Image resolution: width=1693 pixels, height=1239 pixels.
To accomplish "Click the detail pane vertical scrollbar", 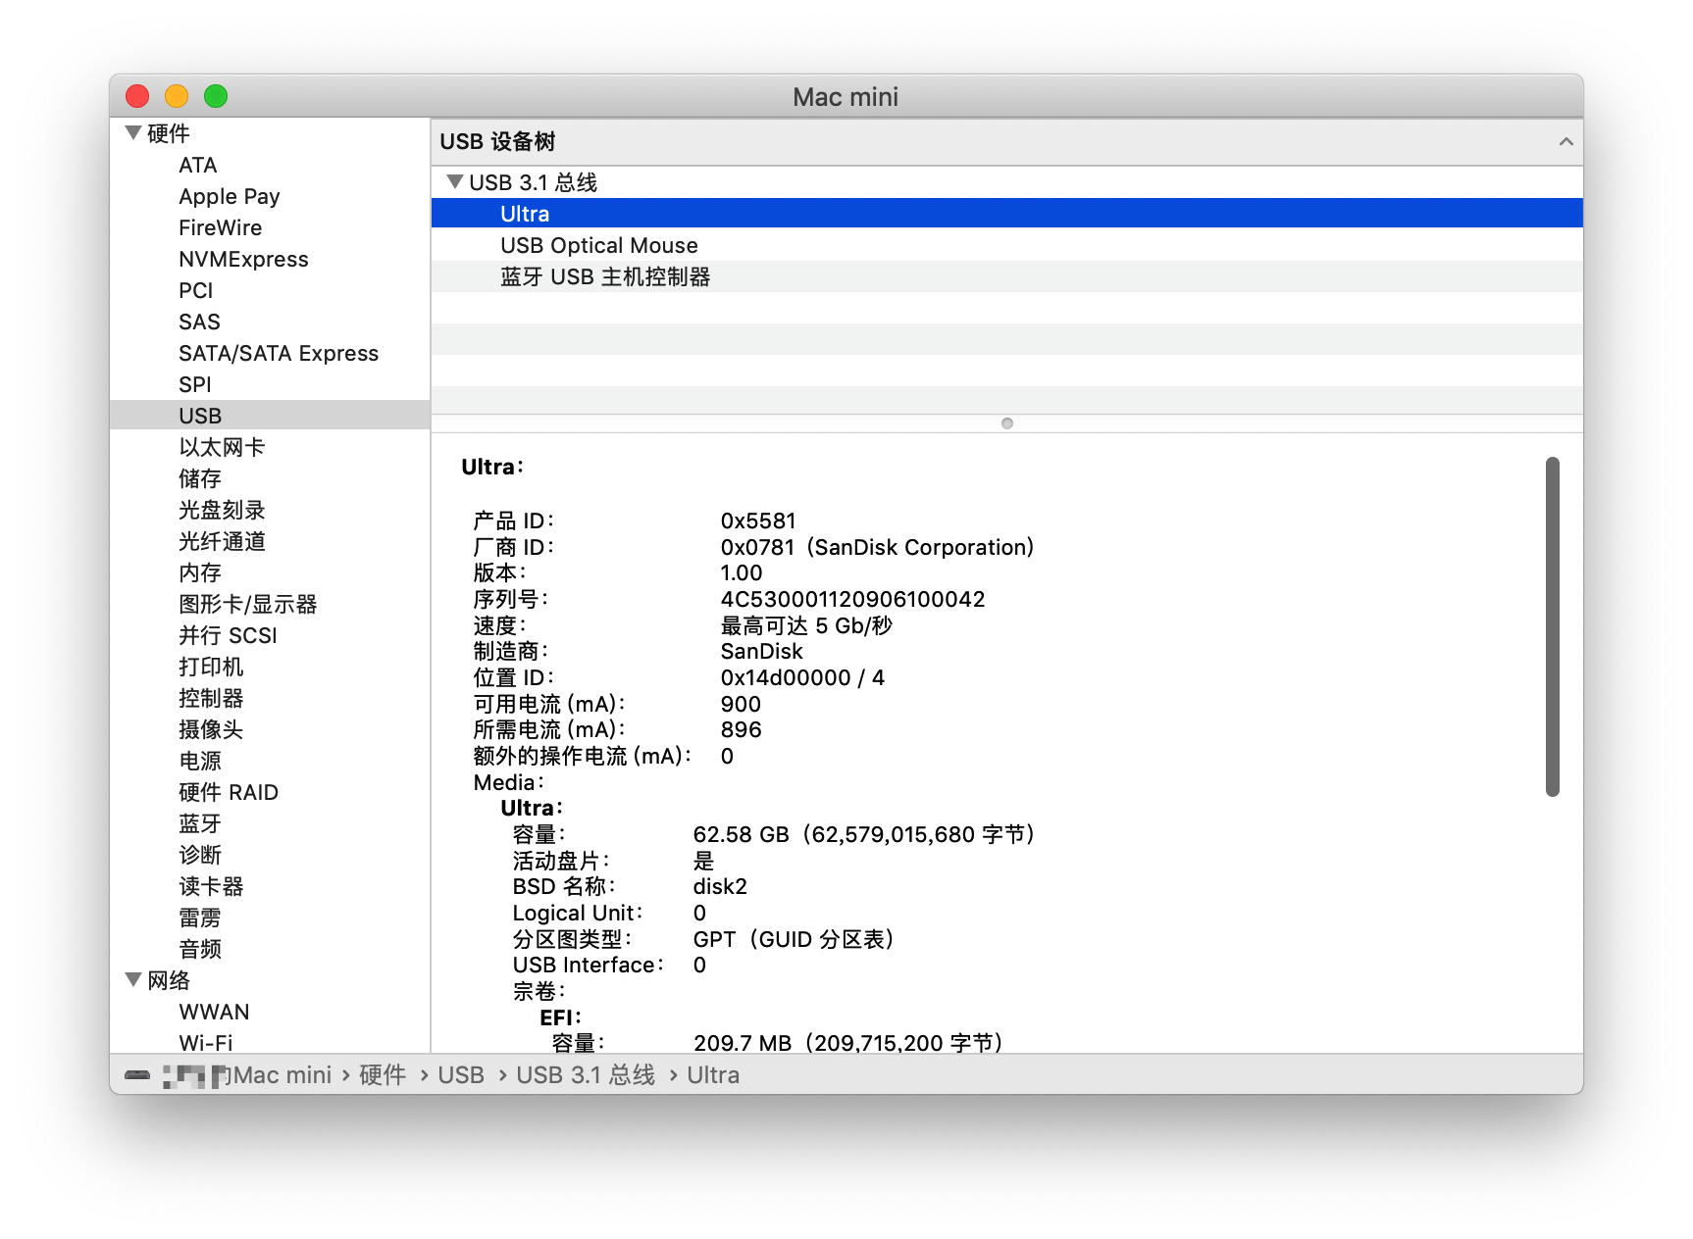I will click(1553, 627).
